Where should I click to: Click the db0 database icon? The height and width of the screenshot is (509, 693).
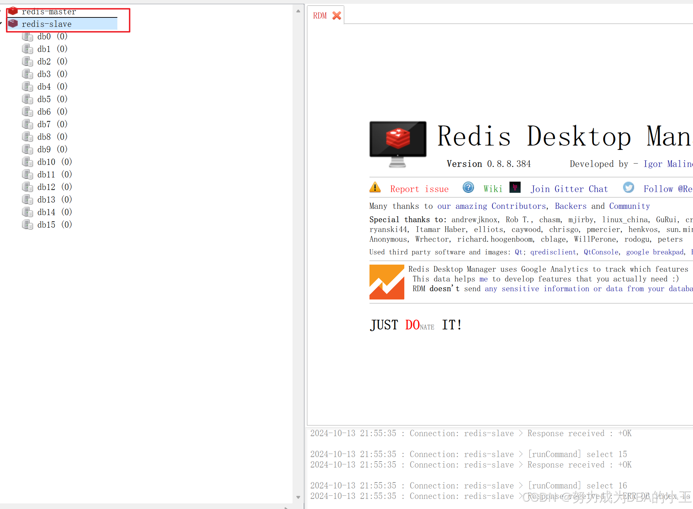click(x=27, y=36)
